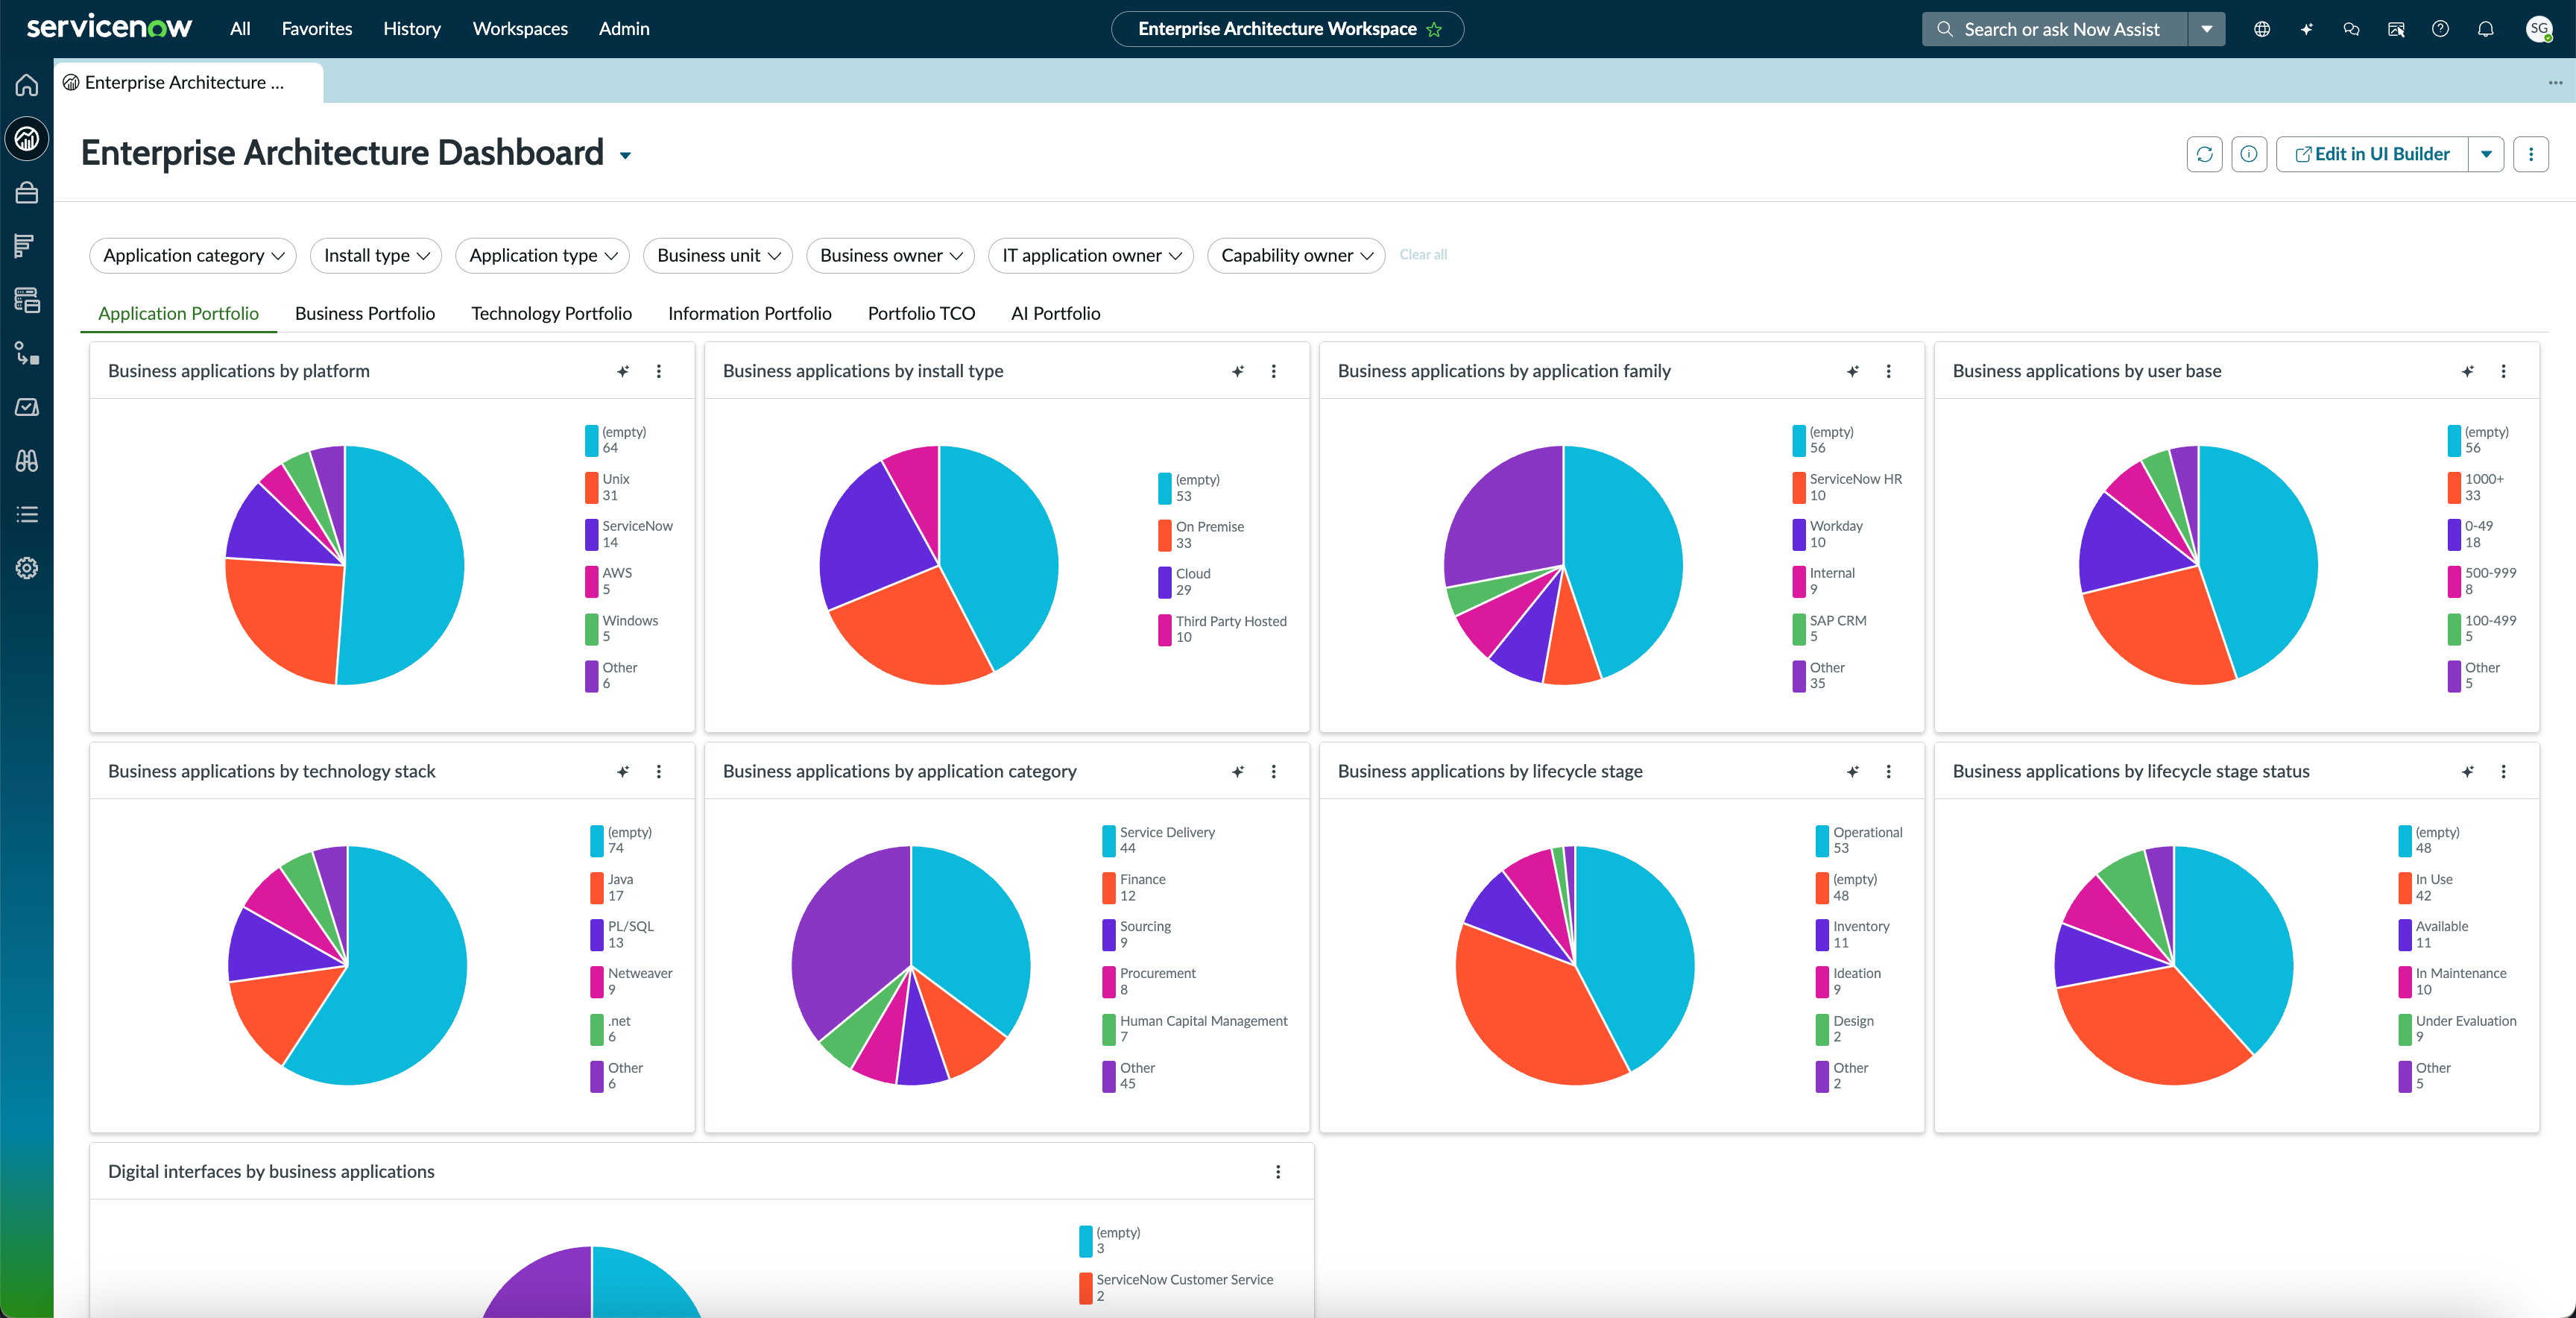Open dropdown arrow beside Edit in UI Builder

(2486, 154)
